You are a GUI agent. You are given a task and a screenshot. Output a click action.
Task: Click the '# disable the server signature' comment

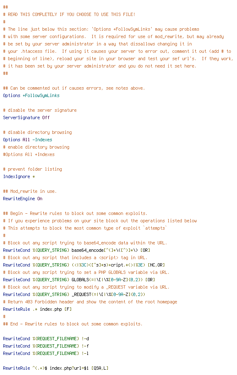pyautogui.click(x=40, y=110)
